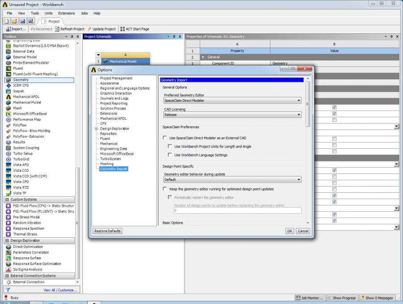
Task: Click View All / Customize link
Action: point(60,290)
